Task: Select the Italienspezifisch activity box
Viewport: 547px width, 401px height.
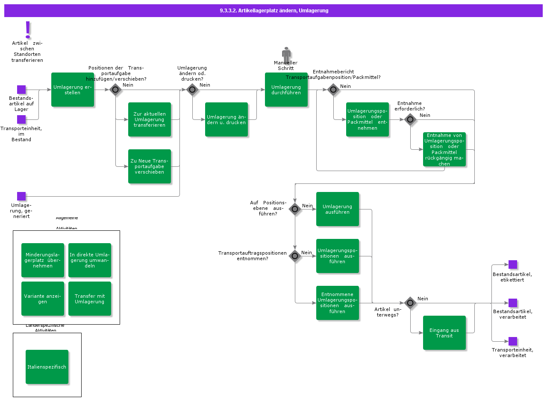Action: pyautogui.click(x=47, y=366)
